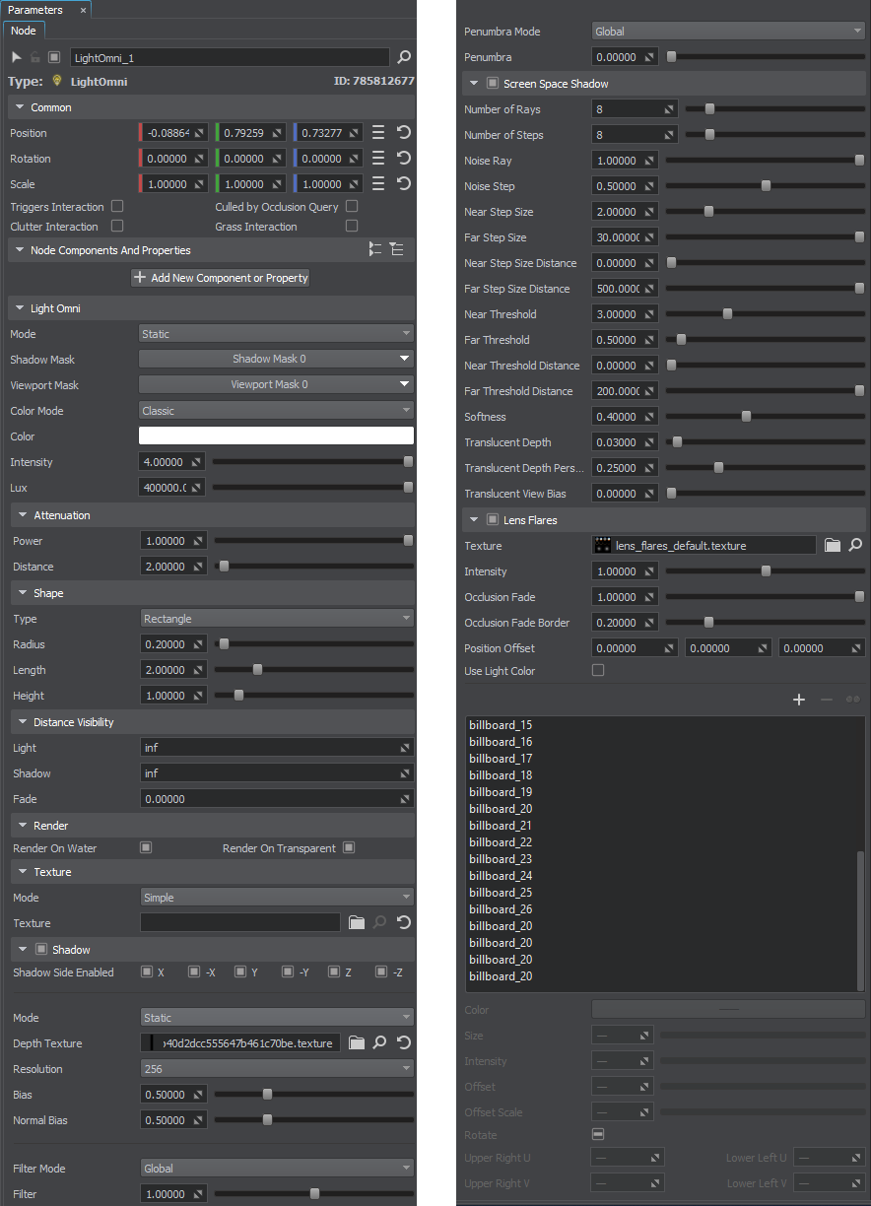Click the Noise Step slider handle

point(766,185)
